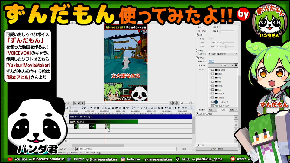Toggle the switch under the 立ち絵 section

coord(211,61)
